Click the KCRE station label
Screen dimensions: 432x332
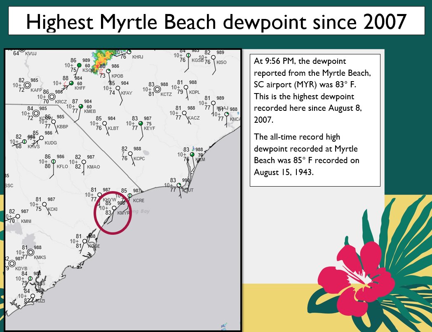click(139, 201)
